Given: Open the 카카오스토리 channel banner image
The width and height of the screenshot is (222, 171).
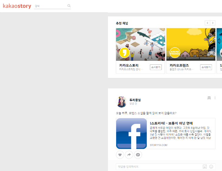Looking at the screenshot, I should pyautogui.click(x=140, y=44).
